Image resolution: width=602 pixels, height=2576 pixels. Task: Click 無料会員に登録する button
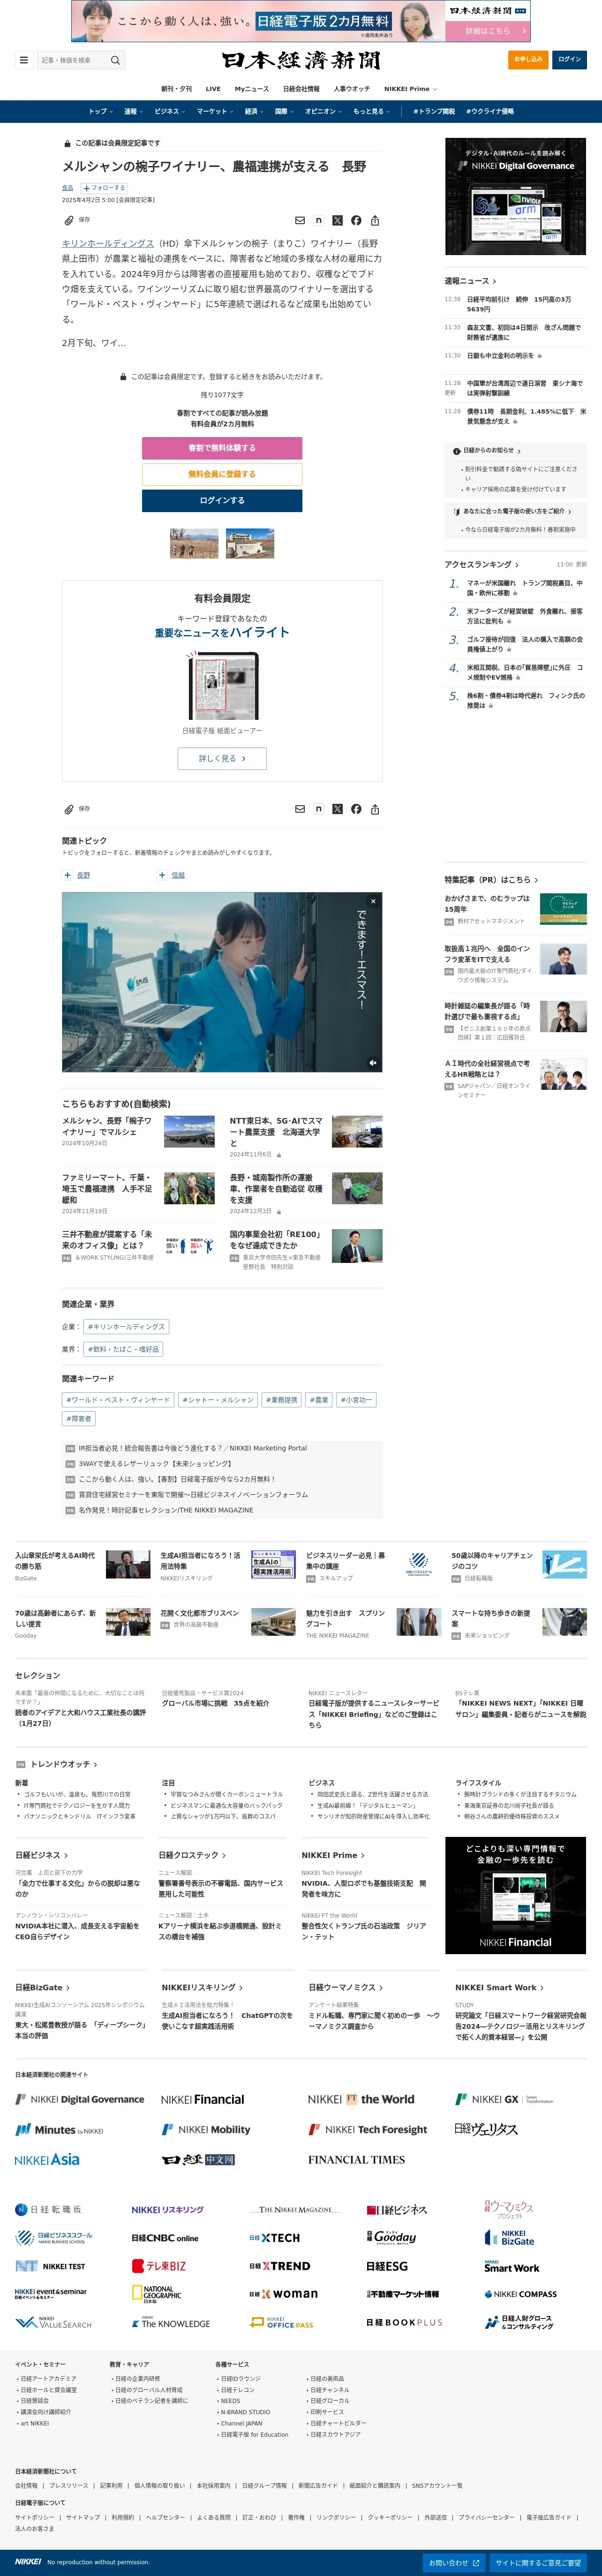(x=222, y=474)
